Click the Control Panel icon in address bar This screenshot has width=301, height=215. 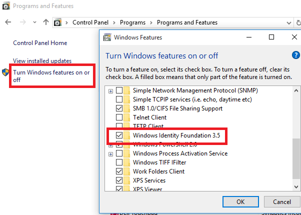pyautogui.click(x=58, y=22)
